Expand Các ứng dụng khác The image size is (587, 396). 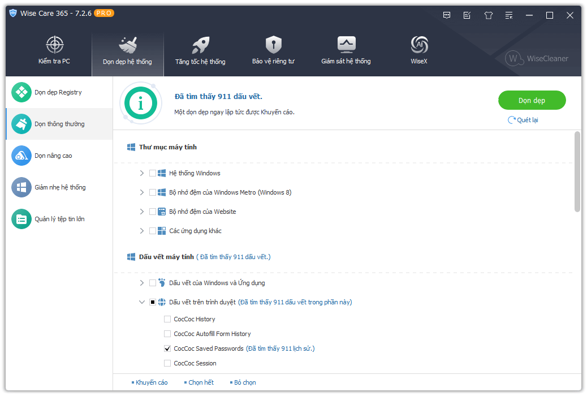coord(142,231)
